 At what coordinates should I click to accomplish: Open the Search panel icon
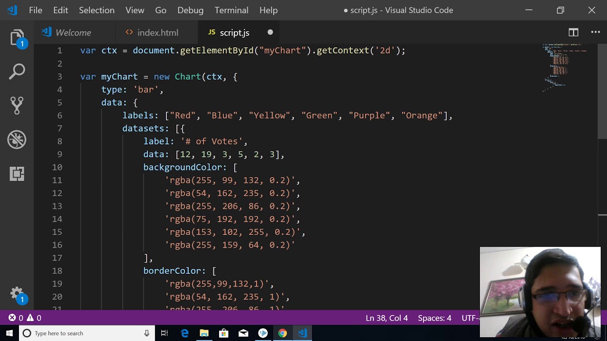pos(17,72)
